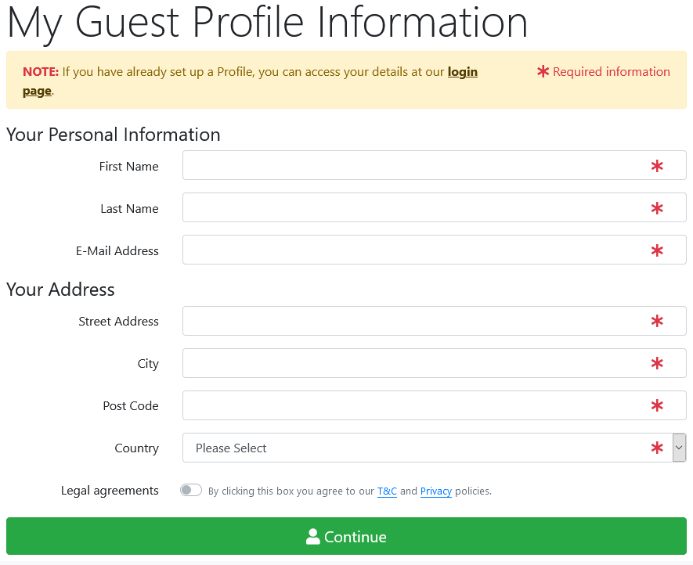Click the 'My Guest Profile Information' title
The image size is (693, 565).
tap(267, 23)
